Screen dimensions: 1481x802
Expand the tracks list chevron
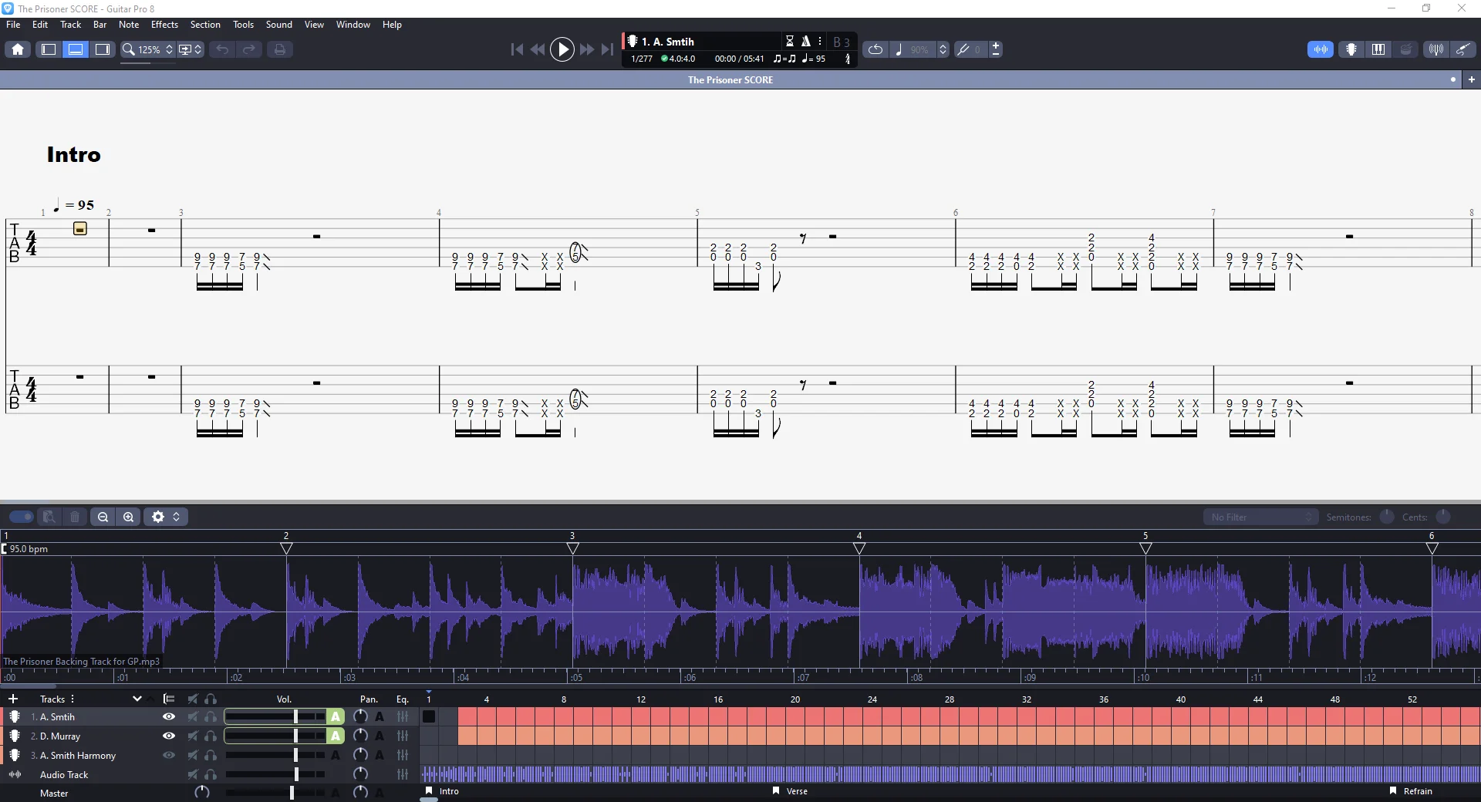click(137, 699)
